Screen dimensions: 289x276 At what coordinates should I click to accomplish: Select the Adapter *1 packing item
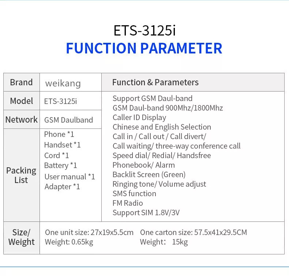[x=62, y=187]
